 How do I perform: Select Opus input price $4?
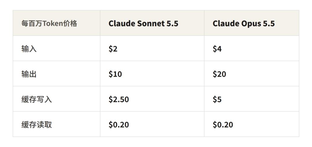pyautogui.click(x=217, y=49)
